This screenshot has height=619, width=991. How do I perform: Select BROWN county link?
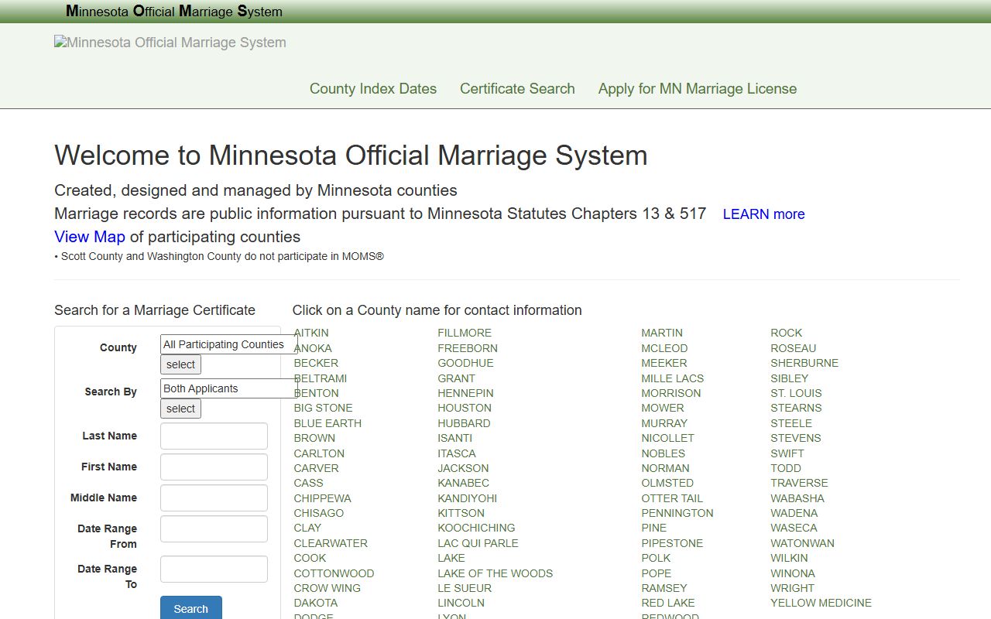tap(314, 438)
